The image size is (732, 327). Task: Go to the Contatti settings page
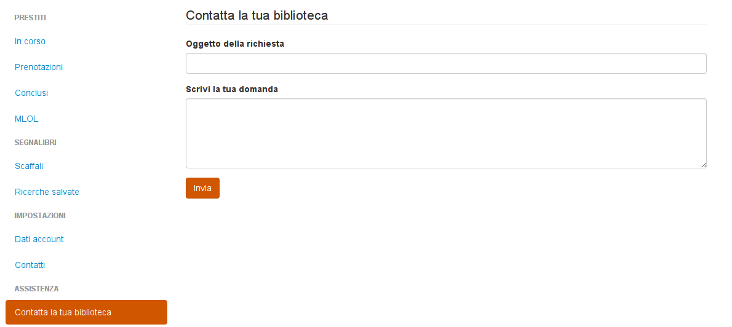click(x=30, y=265)
